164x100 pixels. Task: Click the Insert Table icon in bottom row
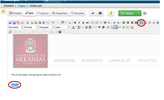(10, 32)
